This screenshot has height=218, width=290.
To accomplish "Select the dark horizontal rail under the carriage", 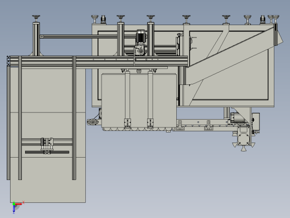I will [x=47, y=152].
